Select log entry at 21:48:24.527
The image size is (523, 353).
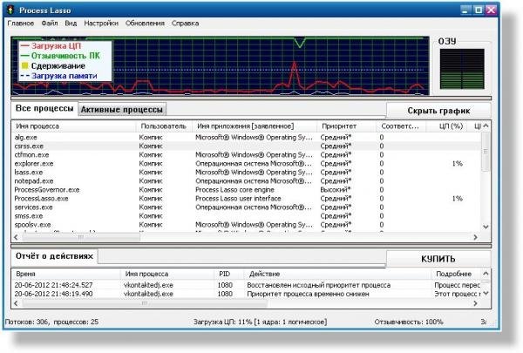click(x=246, y=285)
